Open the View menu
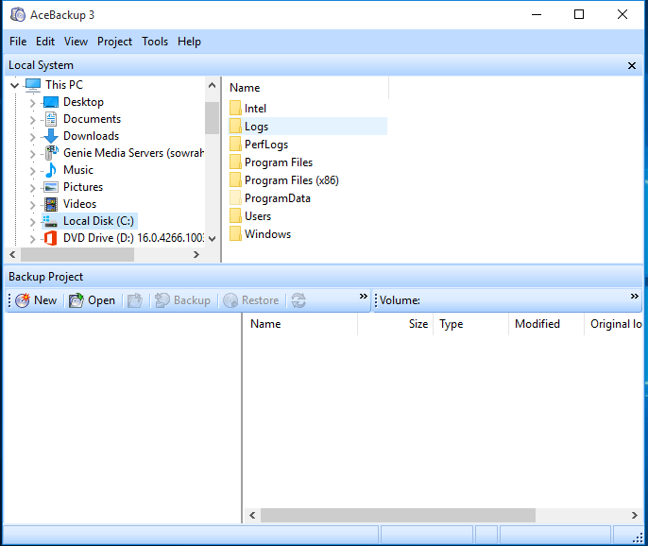 [x=76, y=42]
